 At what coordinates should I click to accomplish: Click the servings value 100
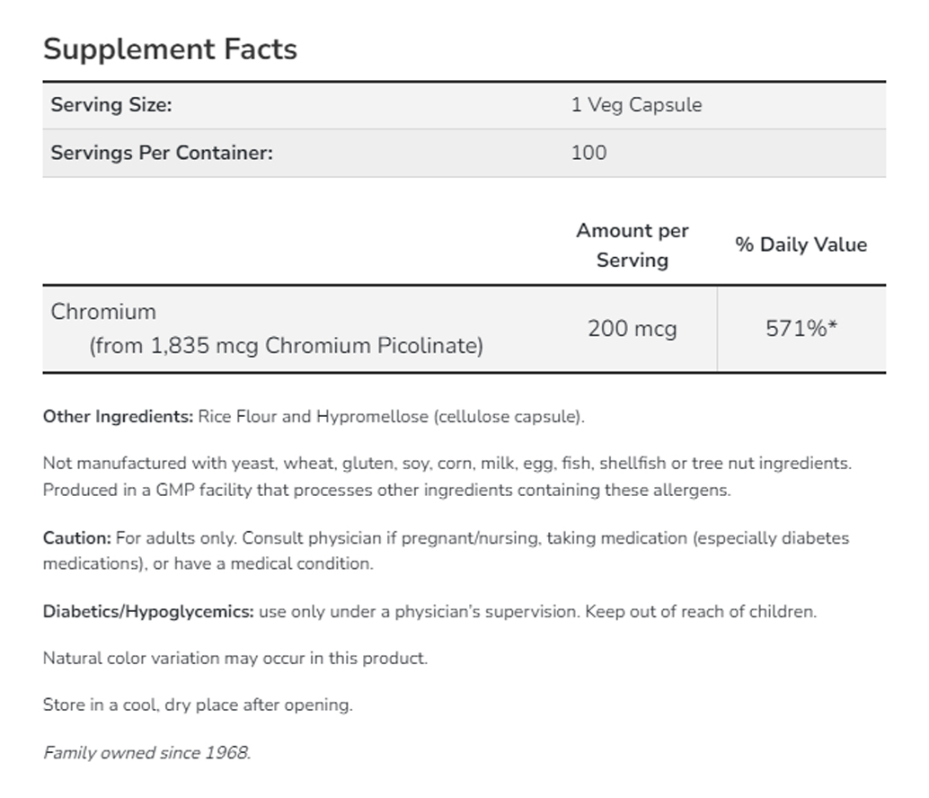[588, 153]
